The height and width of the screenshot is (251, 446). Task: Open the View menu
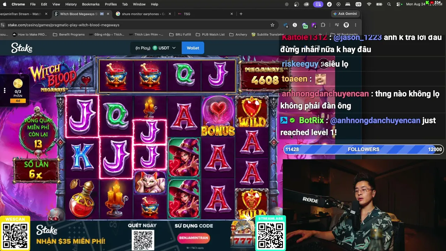point(56,4)
